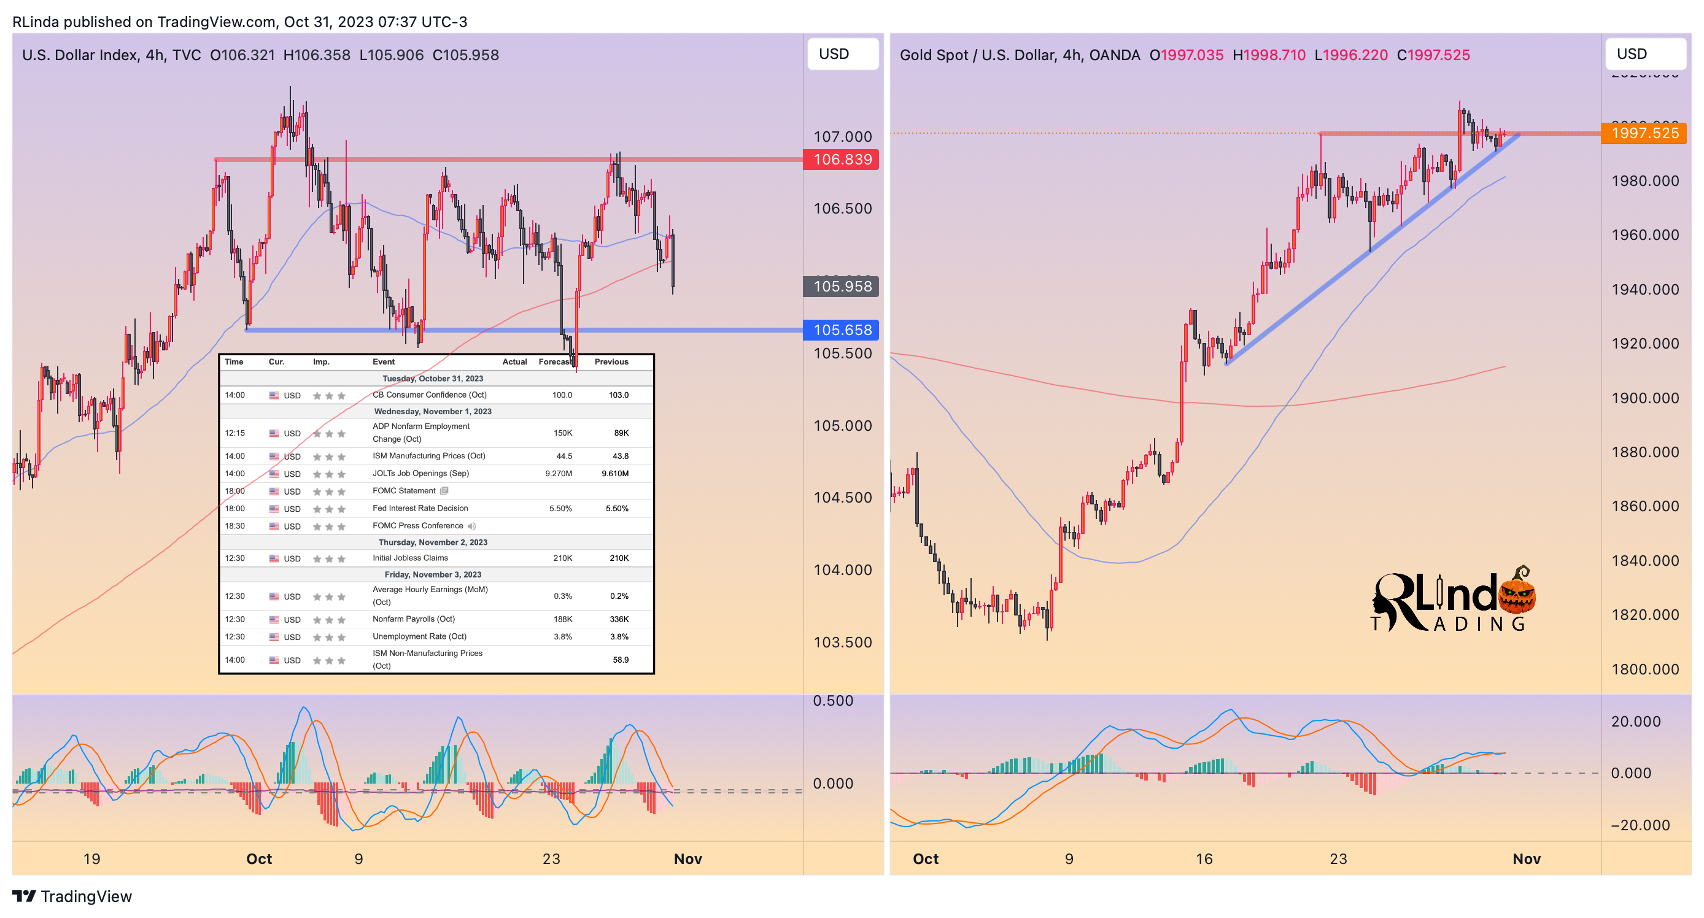Screen dimensions: 1704x918
Task: Click the US flag in Unemployment Rate row
Action: (274, 637)
